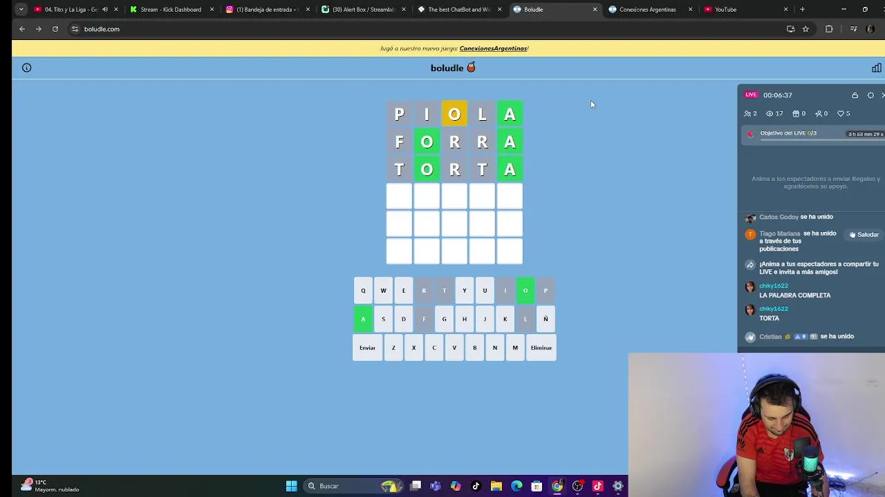885x497 pixels.
Task: Tap the Y key on boludle keyboard
Action: [x=465, y=291]
